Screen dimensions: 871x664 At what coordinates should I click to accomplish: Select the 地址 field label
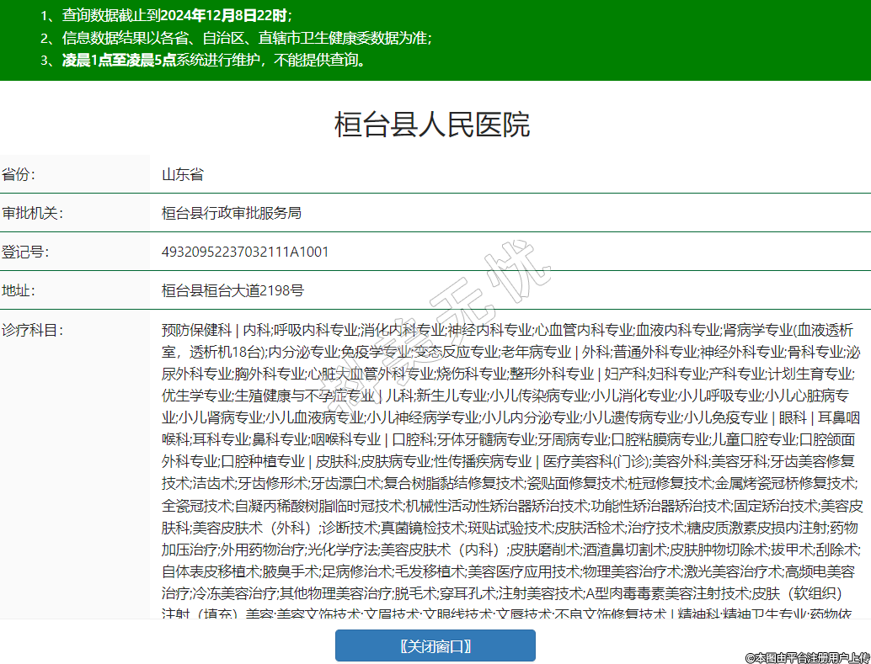tap(19, 291)
